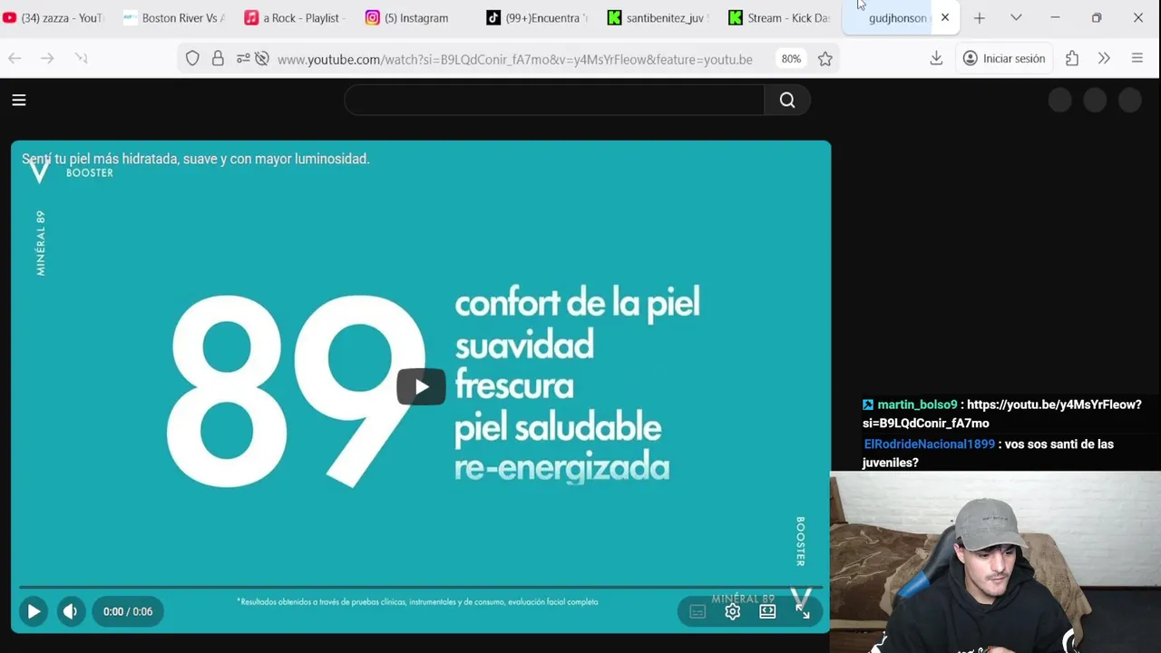Screen dimensions: 1161x653
Task: Open the tracking protection shield icon
Action: tap(192, 58)
